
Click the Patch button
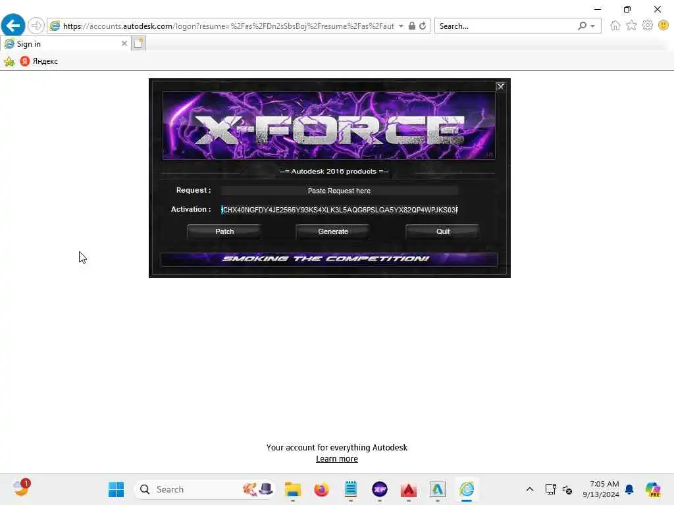pos(224,231)
